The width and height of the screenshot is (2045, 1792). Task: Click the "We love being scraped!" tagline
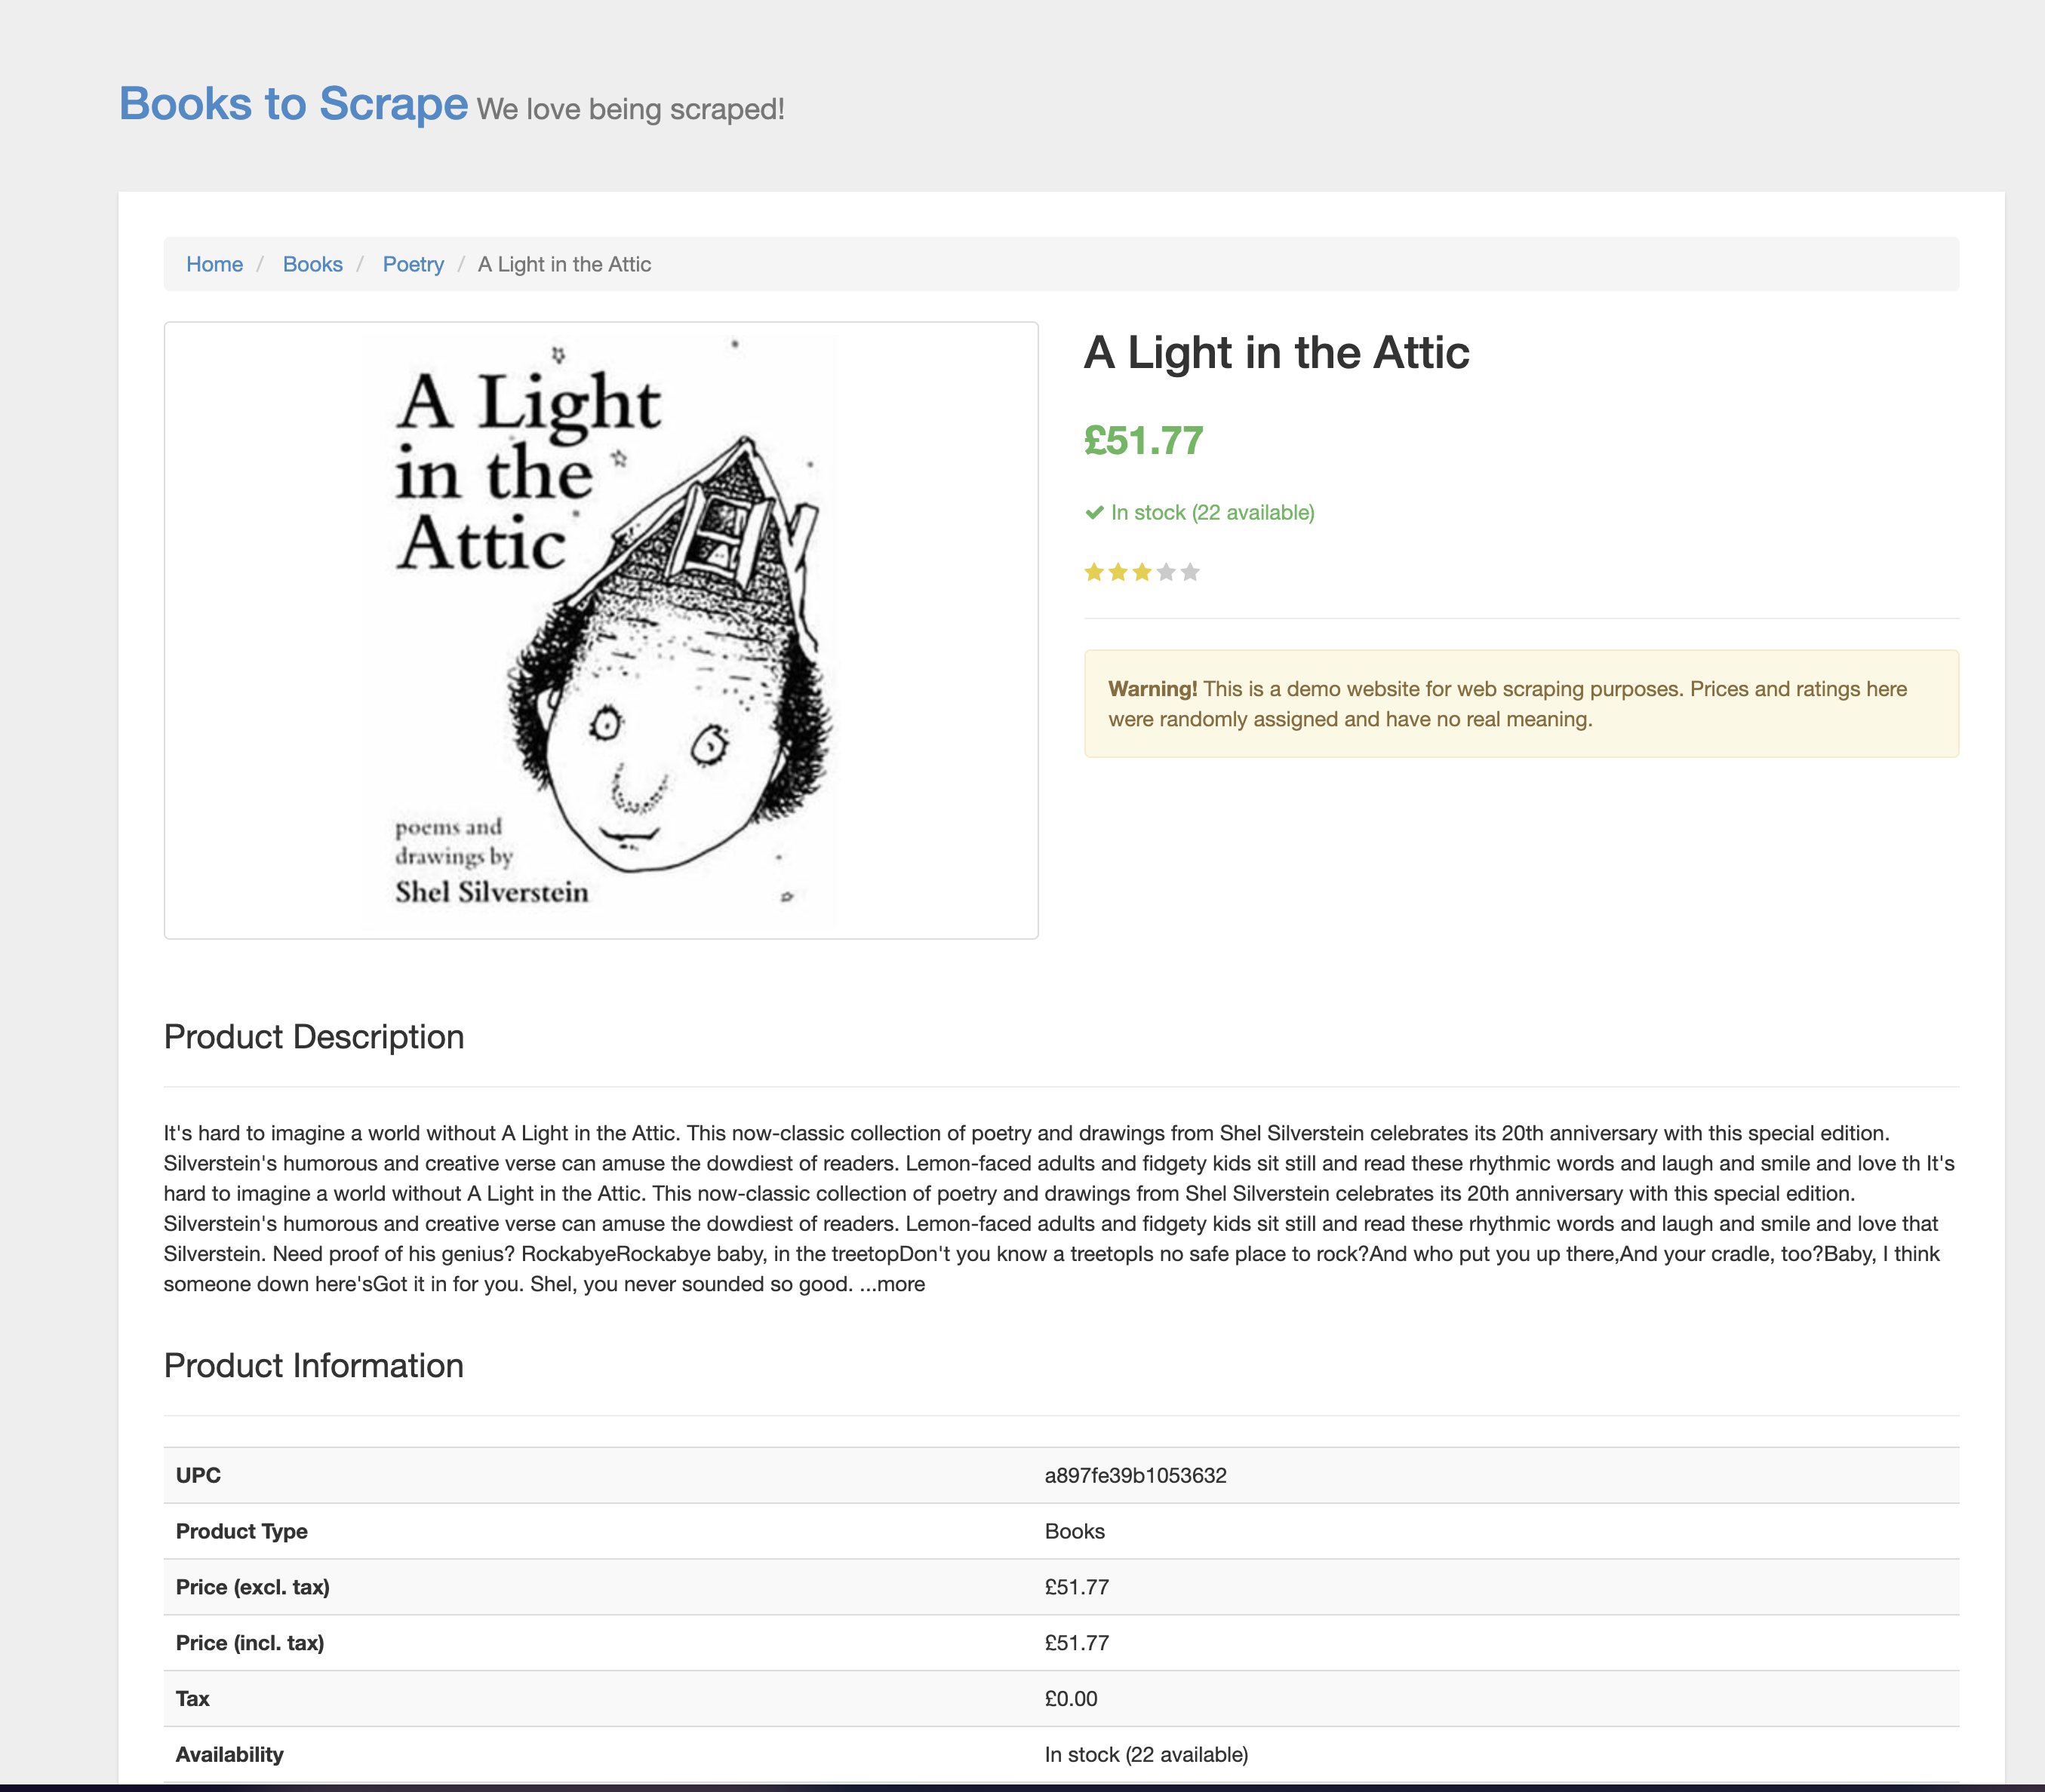(x=630, y=109)
